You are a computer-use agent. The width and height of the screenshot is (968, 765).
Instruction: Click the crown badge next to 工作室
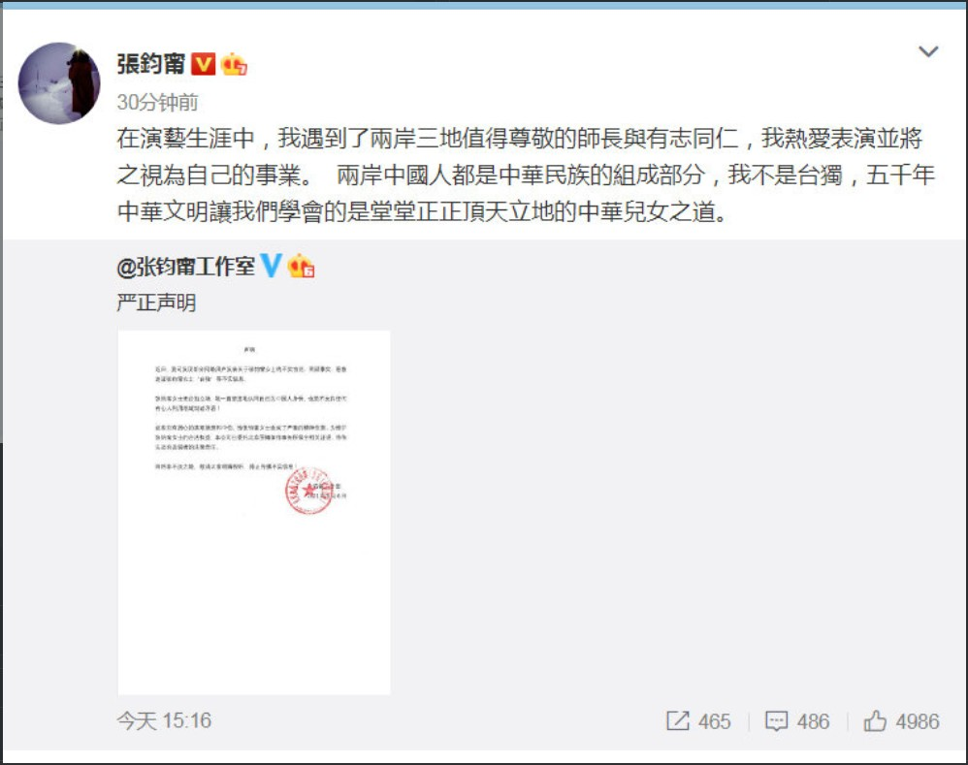[302, 266]
